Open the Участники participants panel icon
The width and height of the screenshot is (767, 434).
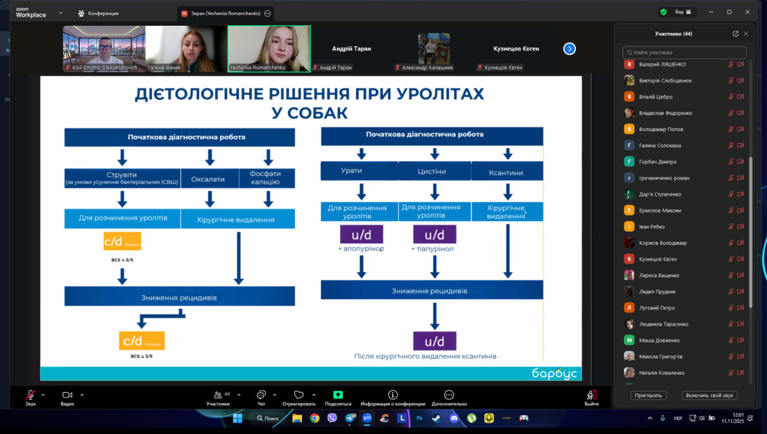click(218, 395)
